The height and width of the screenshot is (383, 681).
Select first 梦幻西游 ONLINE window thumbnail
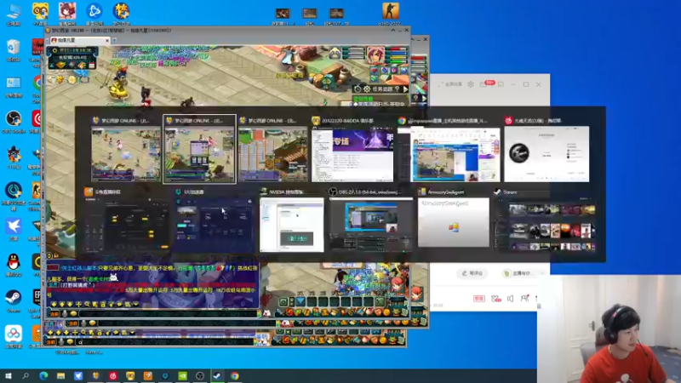tap(125, 154)
